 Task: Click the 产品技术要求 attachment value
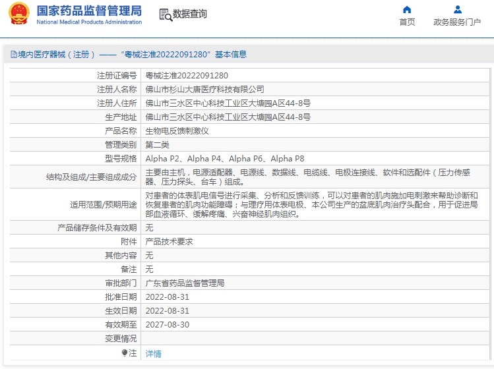coord(169,242)
